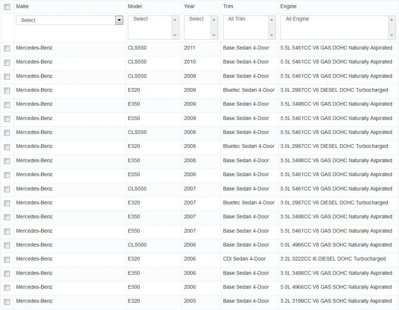Click Base Sedan 4-Door trim for 2005 E320
This screenshot has height=310, width=399.
[x=246, y=301]
